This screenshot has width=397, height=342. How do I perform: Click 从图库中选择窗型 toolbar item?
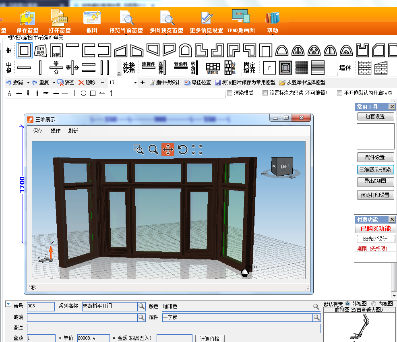[302, 83]
